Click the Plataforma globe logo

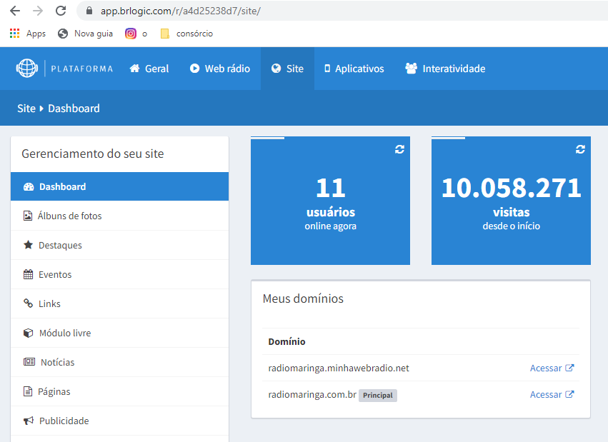26,68
